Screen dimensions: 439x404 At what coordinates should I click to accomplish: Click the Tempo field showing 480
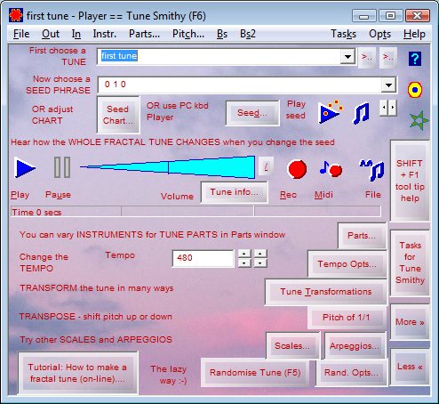click(203, 258)
